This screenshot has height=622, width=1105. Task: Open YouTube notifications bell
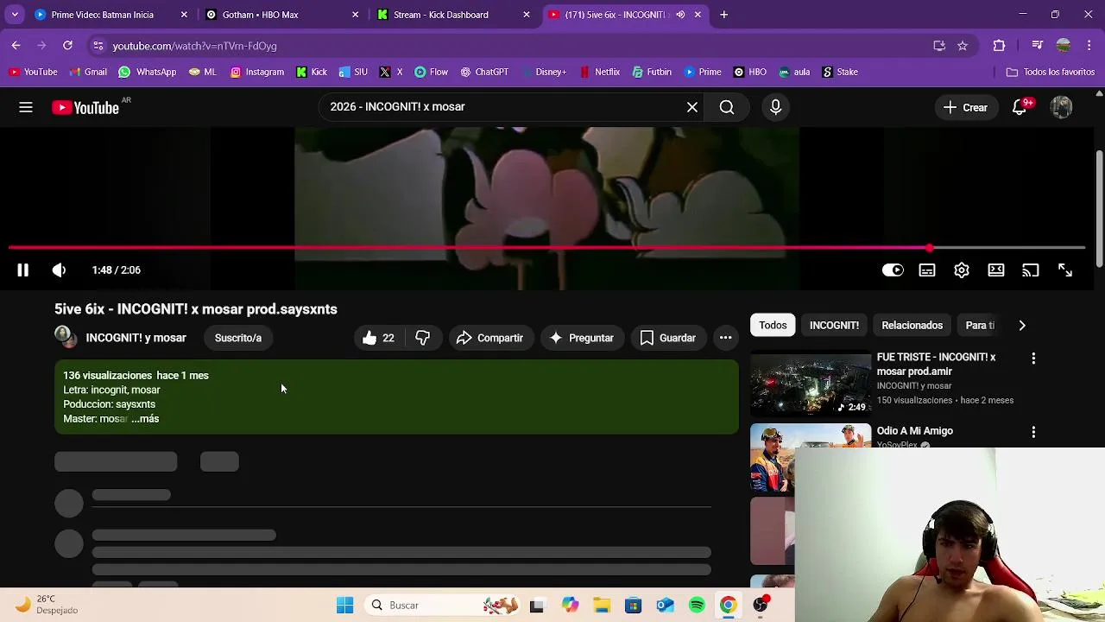1020,107
